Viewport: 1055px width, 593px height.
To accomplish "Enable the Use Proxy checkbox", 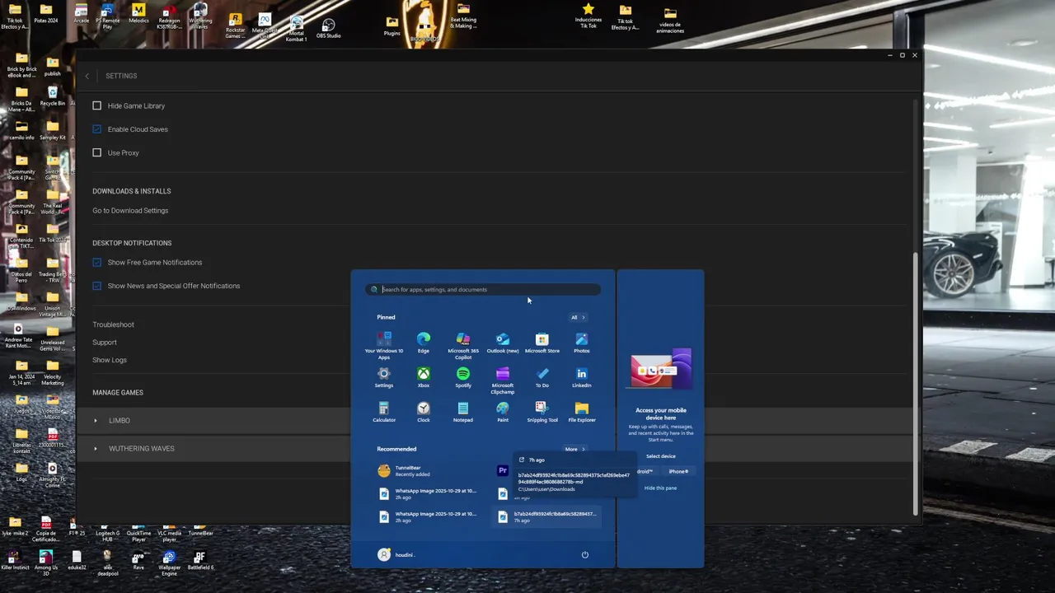I will coord(97,152).
